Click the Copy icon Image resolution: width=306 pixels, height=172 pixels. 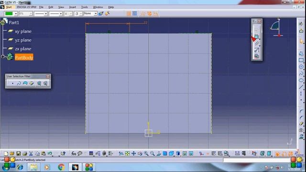37,154
